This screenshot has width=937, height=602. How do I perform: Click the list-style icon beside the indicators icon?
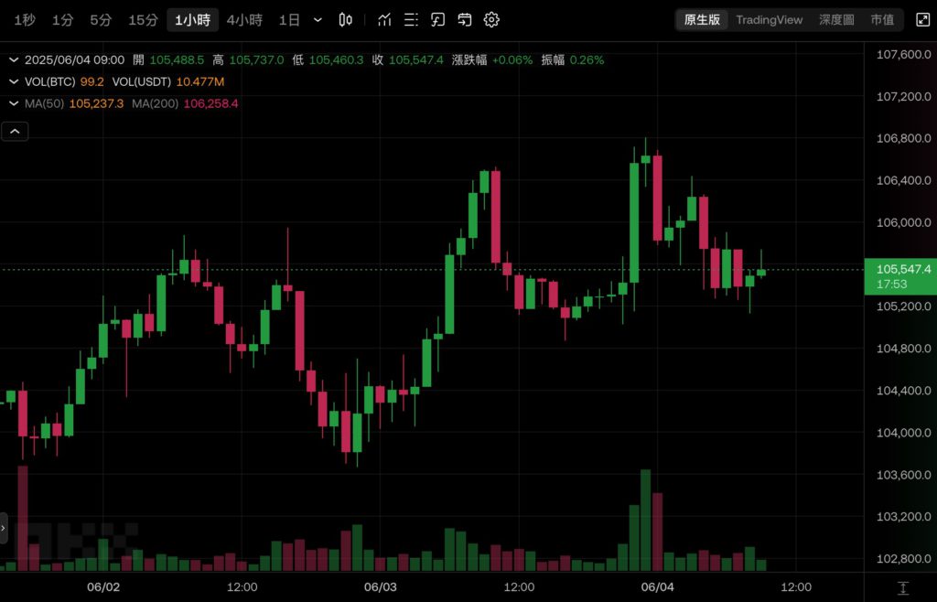(x=411, y=19)
